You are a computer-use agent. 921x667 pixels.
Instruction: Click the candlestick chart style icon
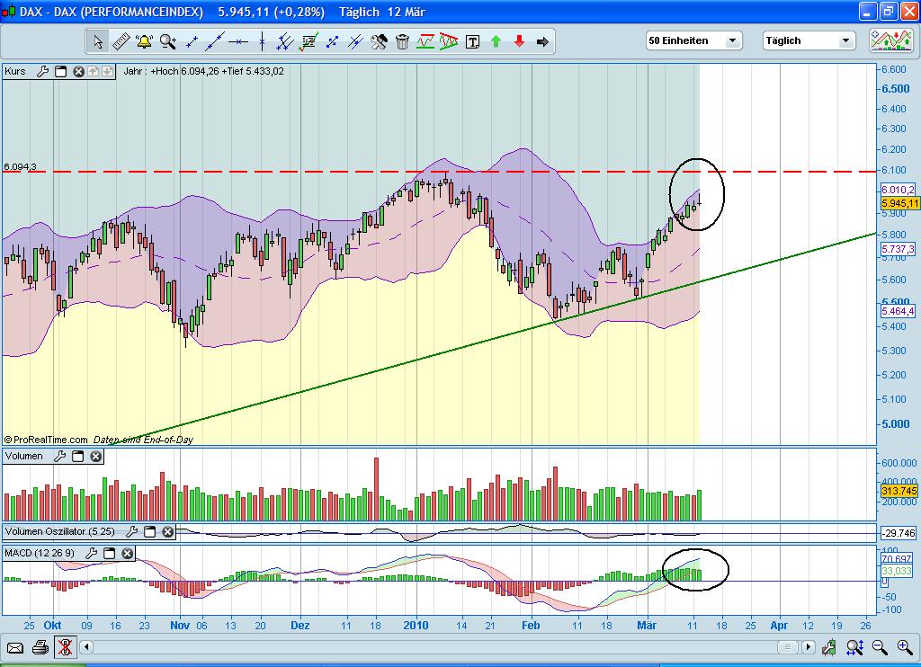click(x=828, y=647)
